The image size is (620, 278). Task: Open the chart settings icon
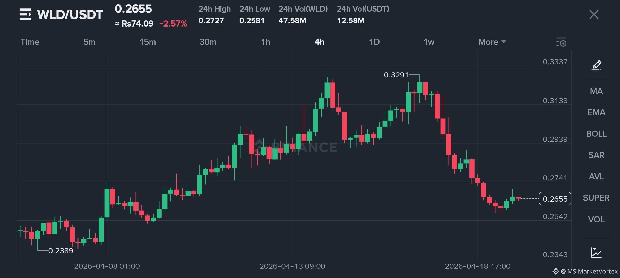[561, 42]
